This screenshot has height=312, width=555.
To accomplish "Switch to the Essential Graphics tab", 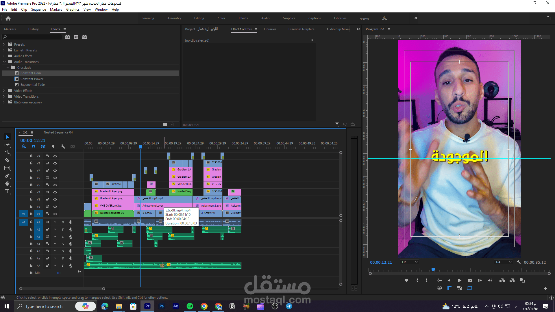I will [301, 29].
